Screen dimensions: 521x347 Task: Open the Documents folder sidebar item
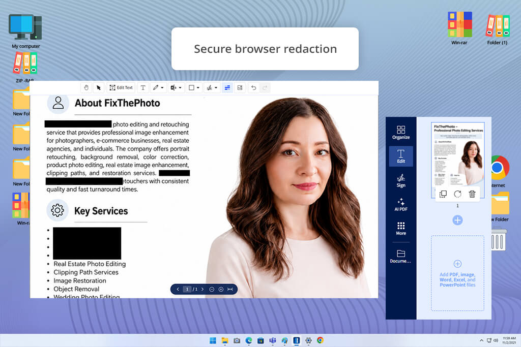click(x=401, y=257)
